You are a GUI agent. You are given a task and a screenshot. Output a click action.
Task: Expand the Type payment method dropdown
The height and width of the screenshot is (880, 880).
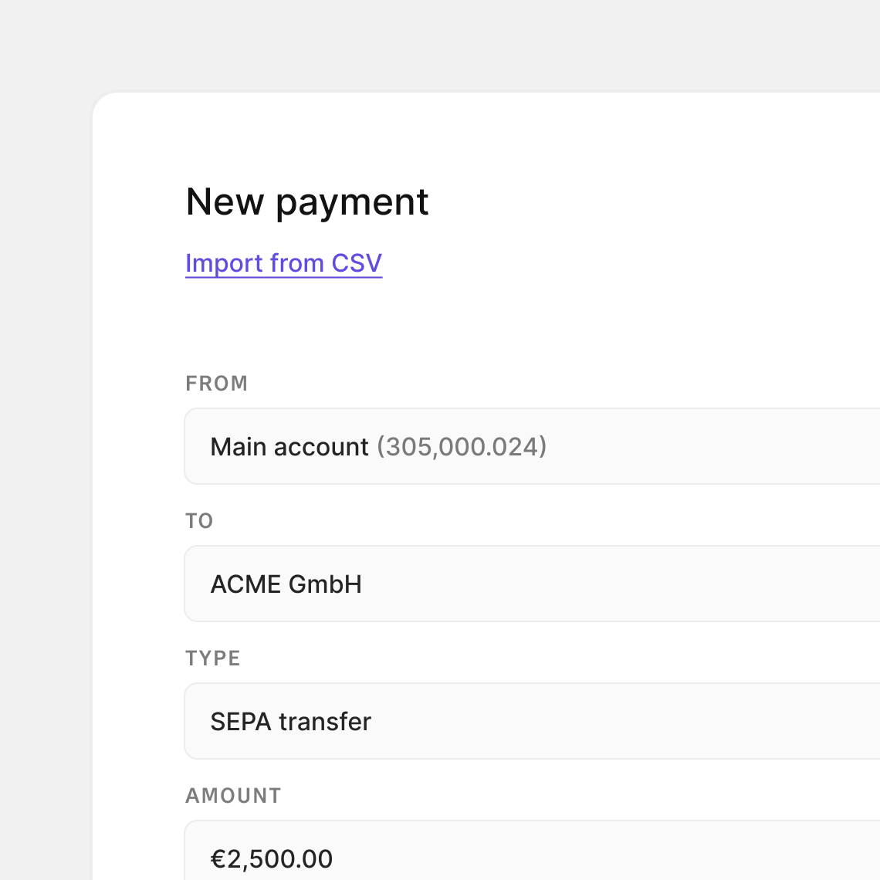[533, 722]
